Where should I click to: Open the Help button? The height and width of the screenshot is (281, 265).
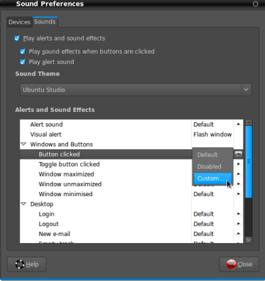27,265
